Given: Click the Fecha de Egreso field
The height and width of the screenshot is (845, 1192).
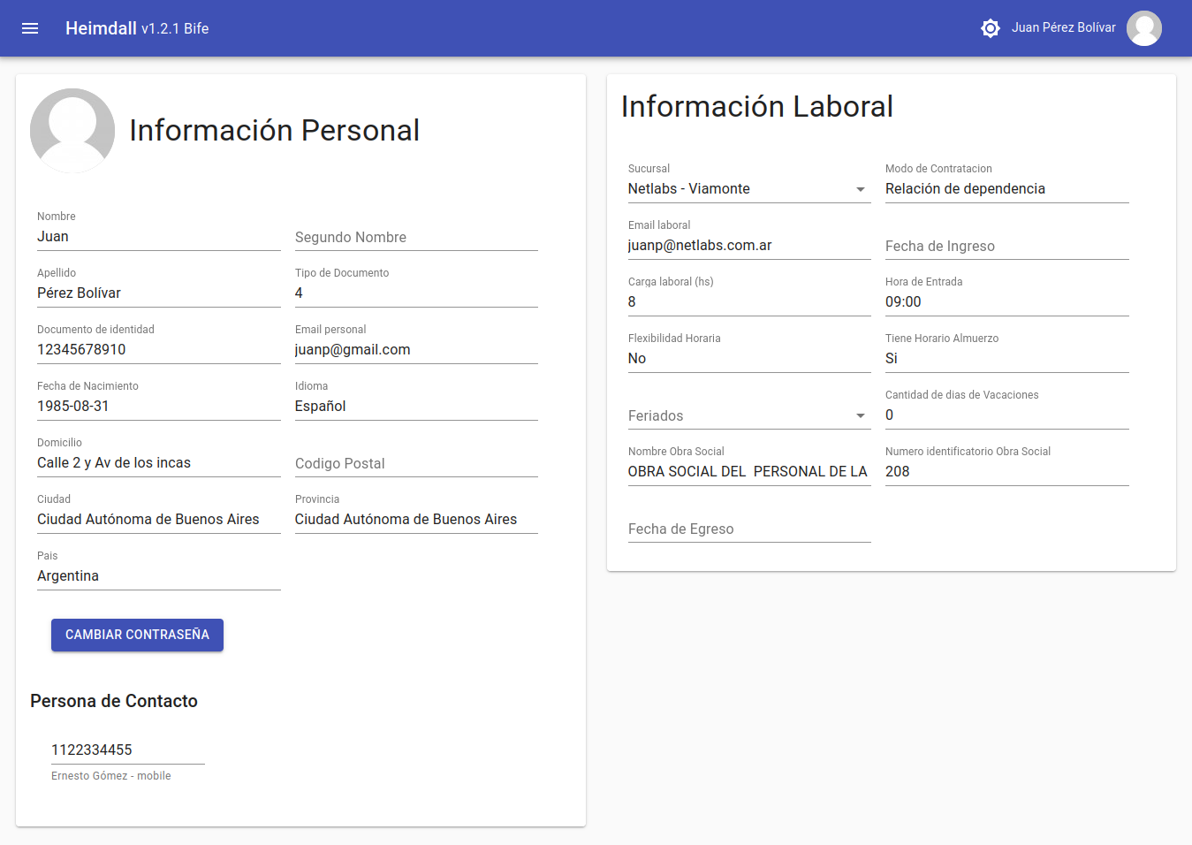Looking at the screenshot, I should pos(748,529).
